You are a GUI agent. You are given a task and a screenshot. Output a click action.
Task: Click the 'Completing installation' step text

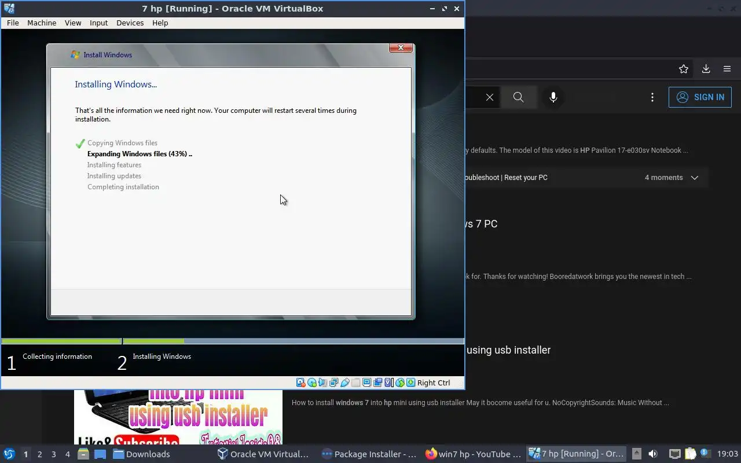click(123, 187)
